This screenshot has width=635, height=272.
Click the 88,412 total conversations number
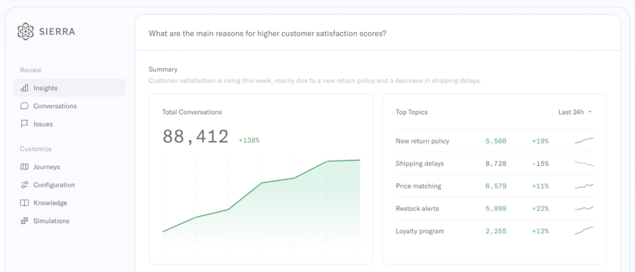[195, 137]
